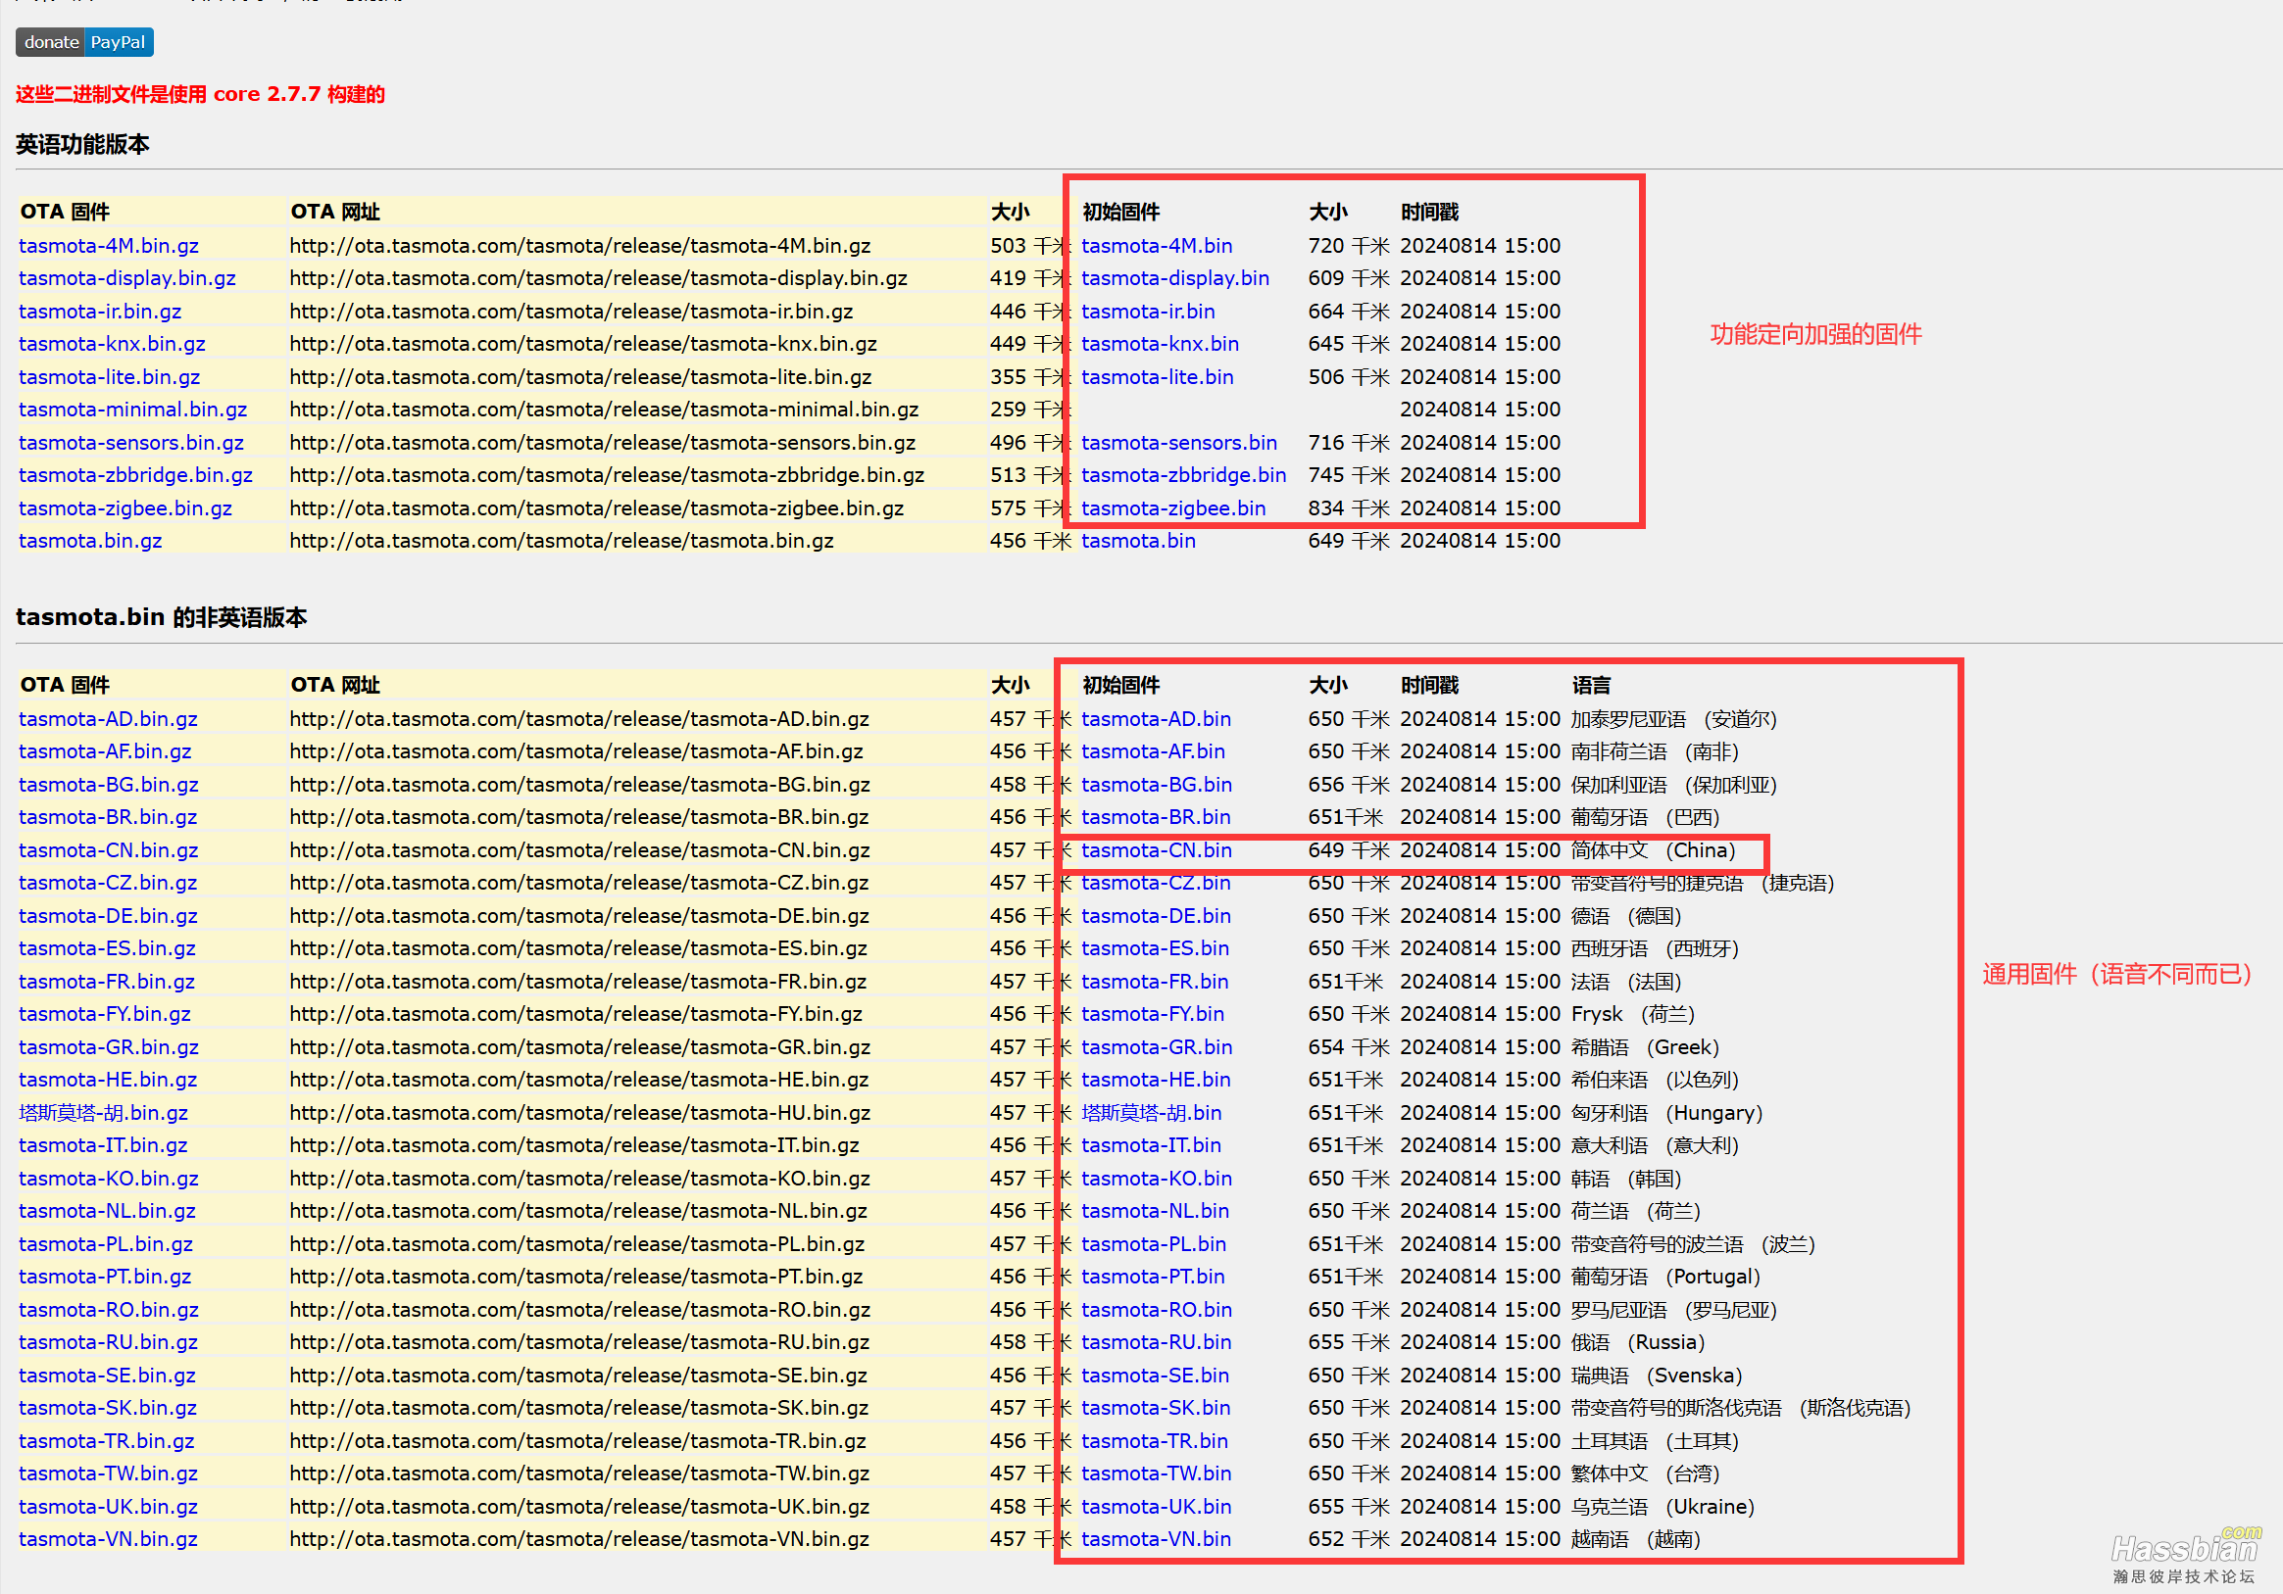2283x1594 pixels.
Task: Click the 英语功能版本 section heading
Action: coord(82,144)
